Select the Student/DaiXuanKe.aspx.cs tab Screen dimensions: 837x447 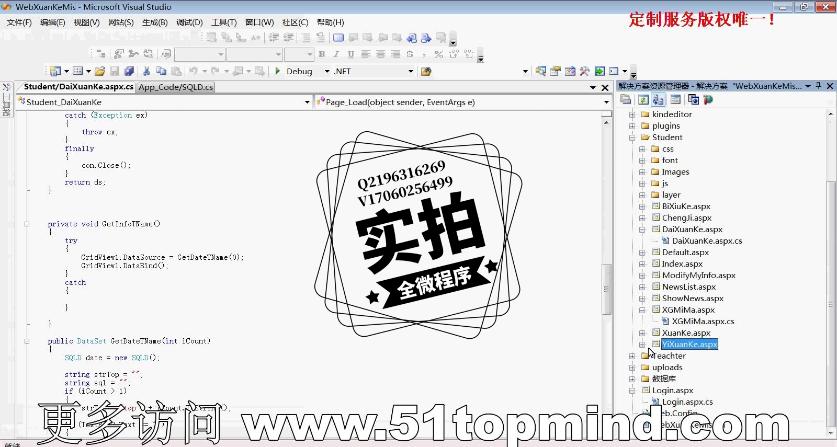[78, 87]
